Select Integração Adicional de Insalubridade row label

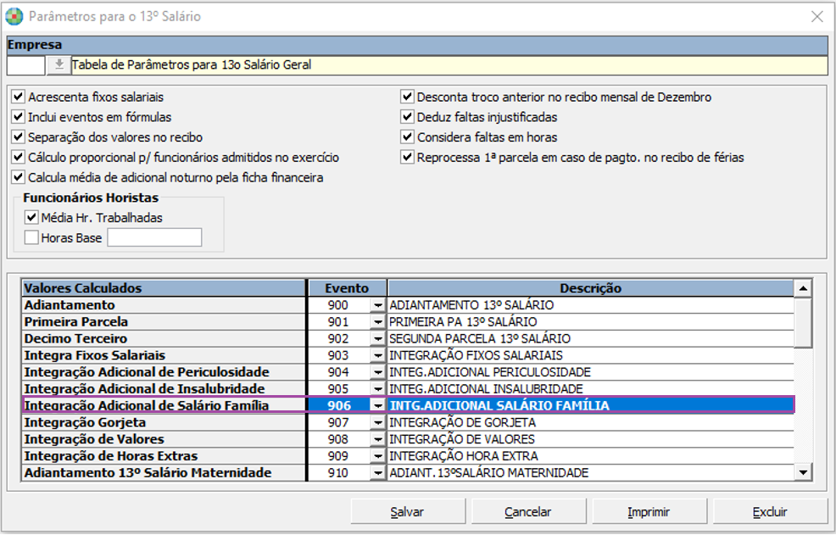pos(164,389)
